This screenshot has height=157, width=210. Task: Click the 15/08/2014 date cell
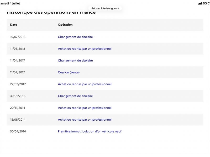(18, 120)
